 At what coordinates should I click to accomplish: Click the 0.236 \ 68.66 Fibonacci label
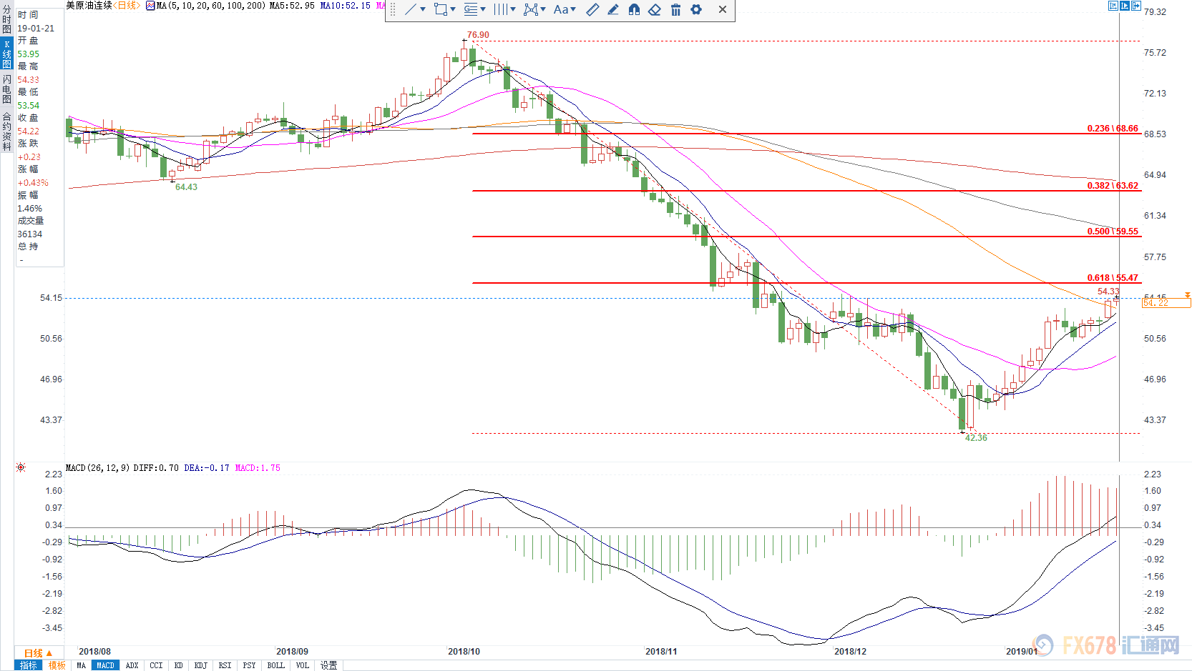[1113, 129]
